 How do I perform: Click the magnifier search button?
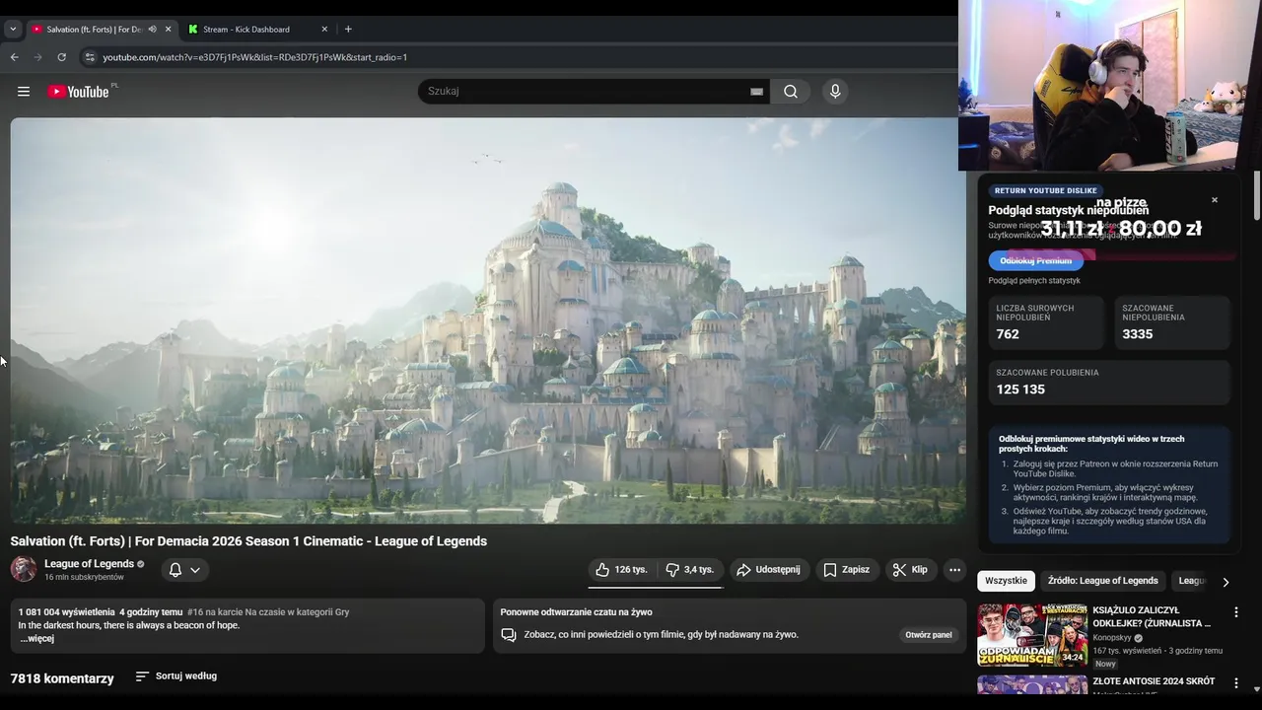coord(791,92)
